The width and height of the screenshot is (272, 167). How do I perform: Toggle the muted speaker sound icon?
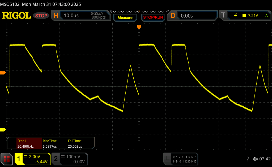coord(255,159)
